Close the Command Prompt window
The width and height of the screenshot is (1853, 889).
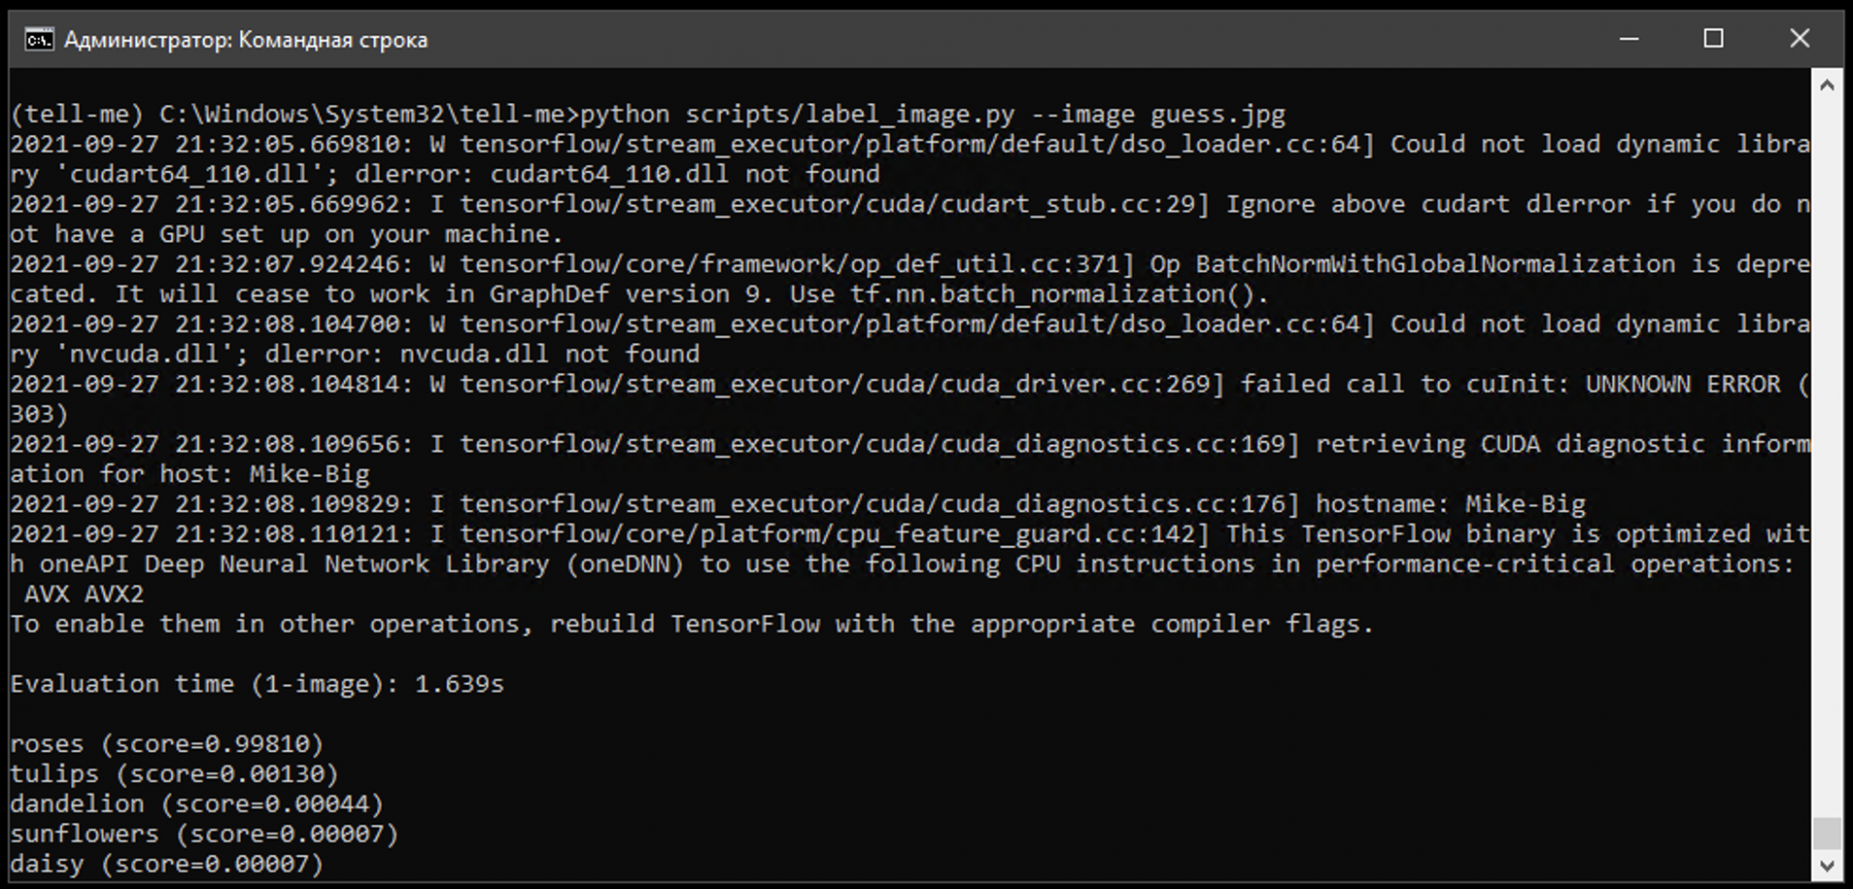point(1799,39)
